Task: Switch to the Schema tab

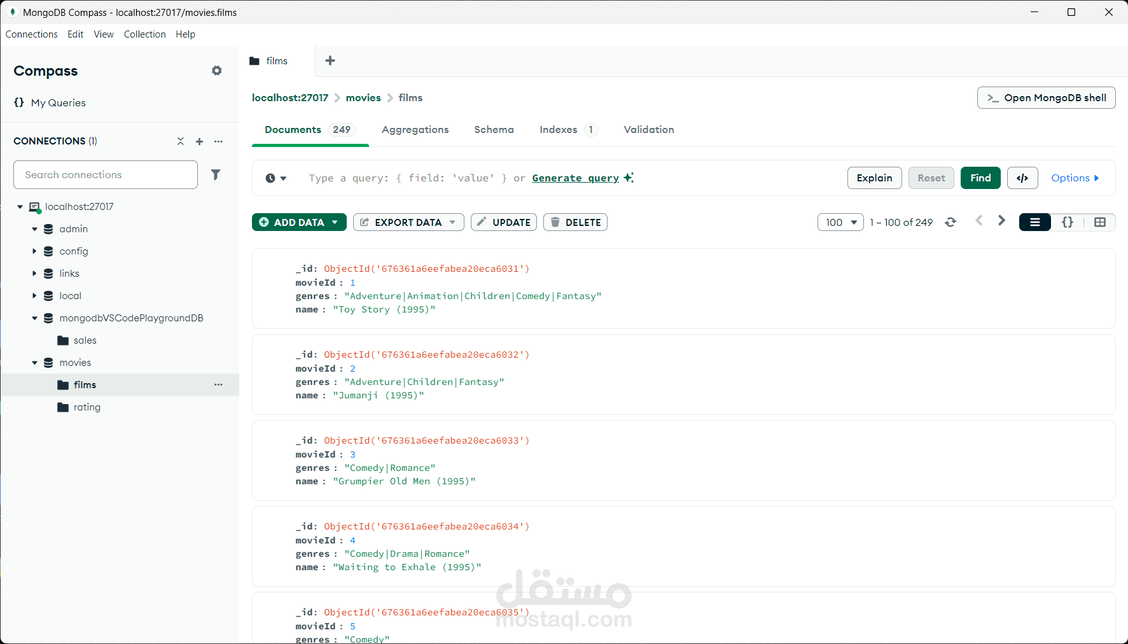Action: (x=494, y=130)
